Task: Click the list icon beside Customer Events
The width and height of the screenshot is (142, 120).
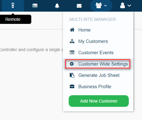Action: 72,52
